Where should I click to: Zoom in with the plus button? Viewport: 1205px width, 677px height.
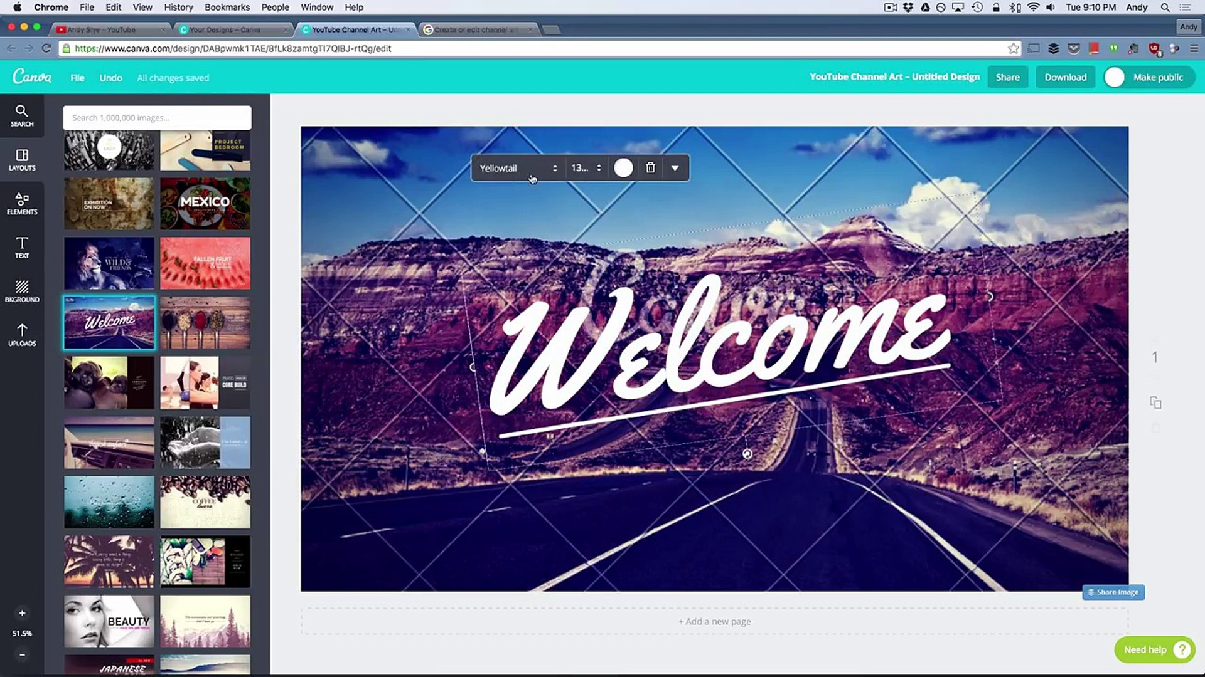(x=22, y=613)
